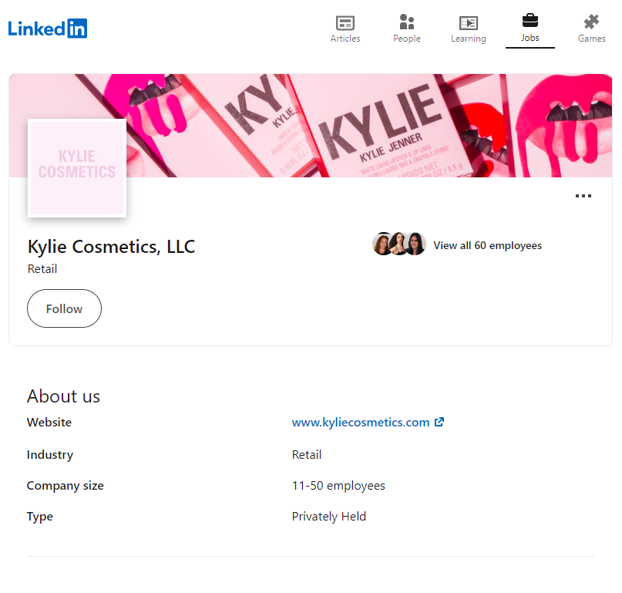The image size is (622, 593).
Task: Open www.kyliecosmetics.com website link
Action: (360, 422)
